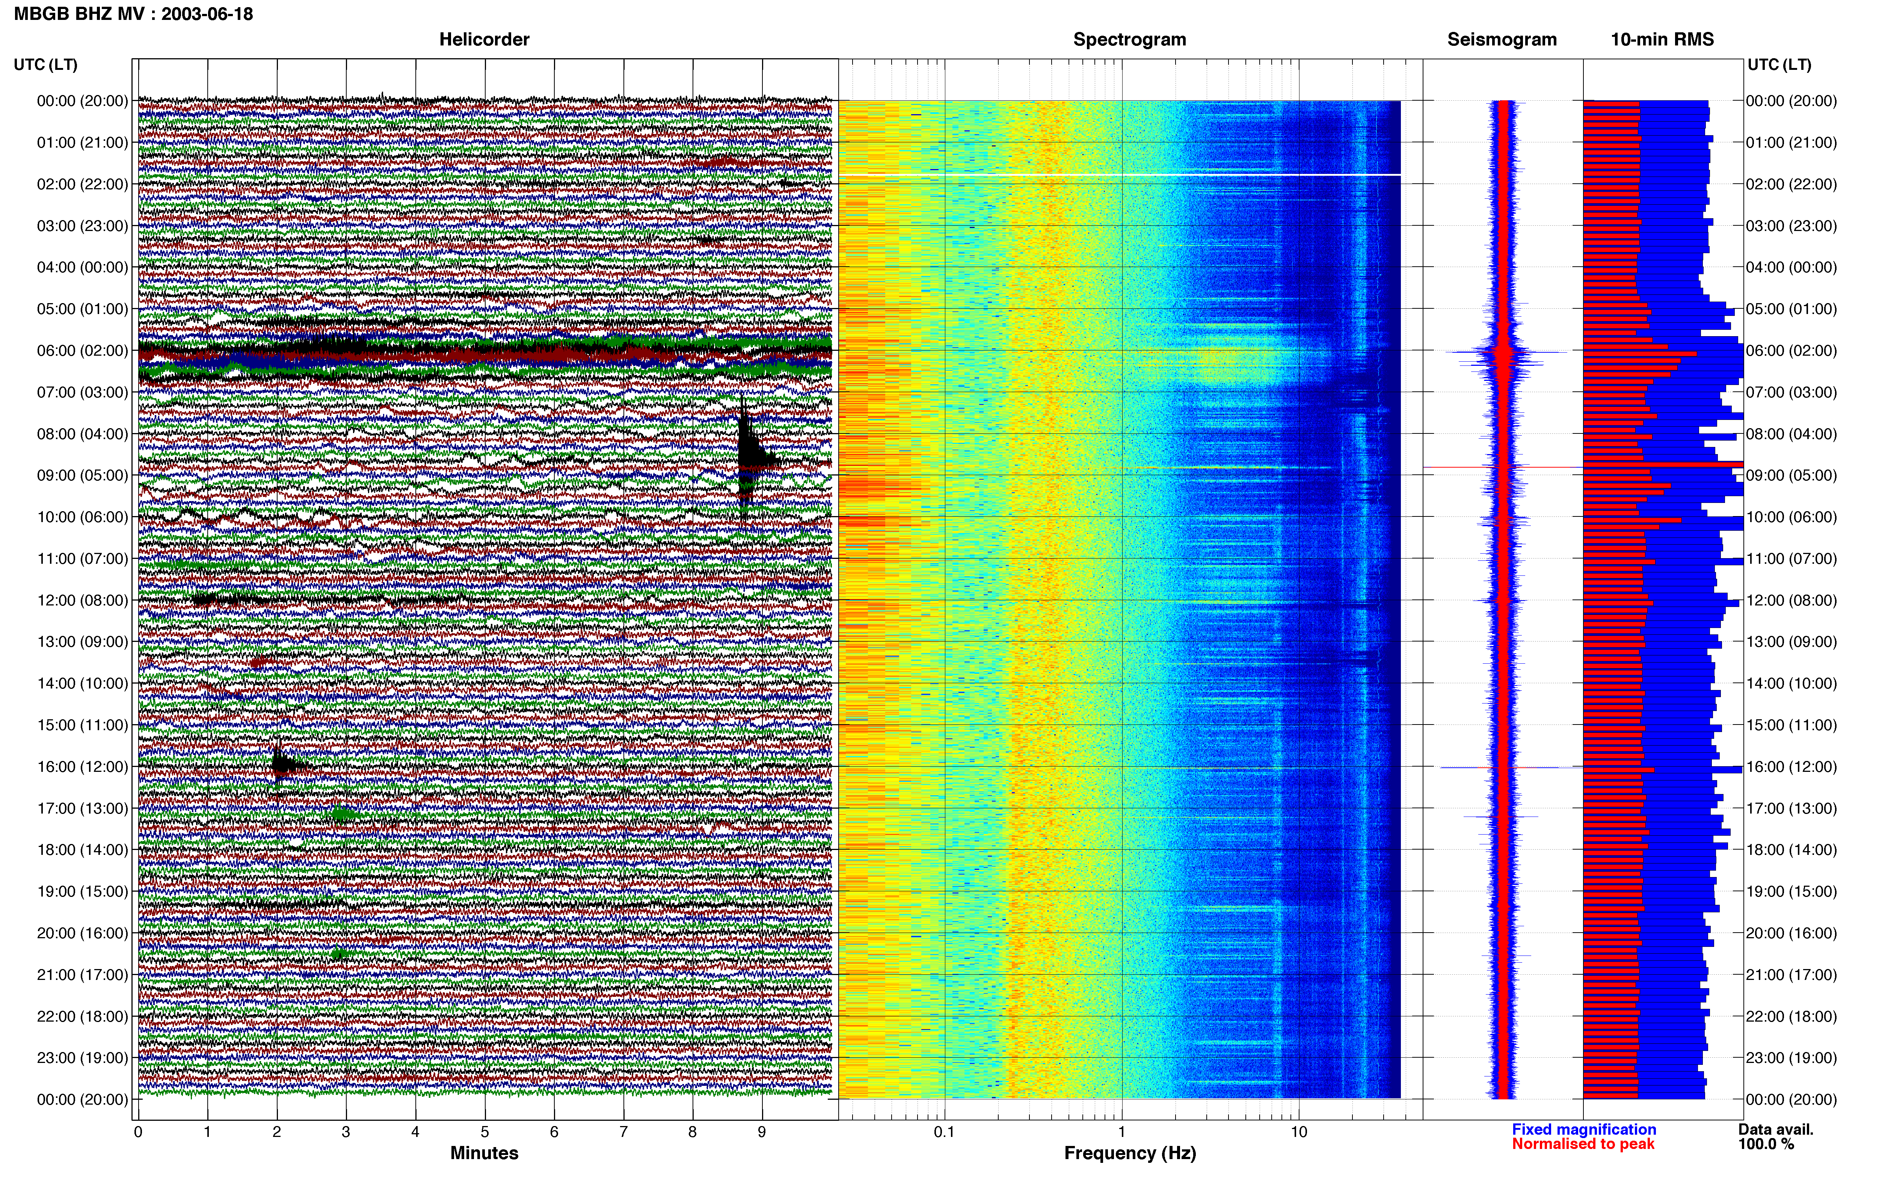Click the left '09:00 (05:00)' time label

(x=83, y=475)
